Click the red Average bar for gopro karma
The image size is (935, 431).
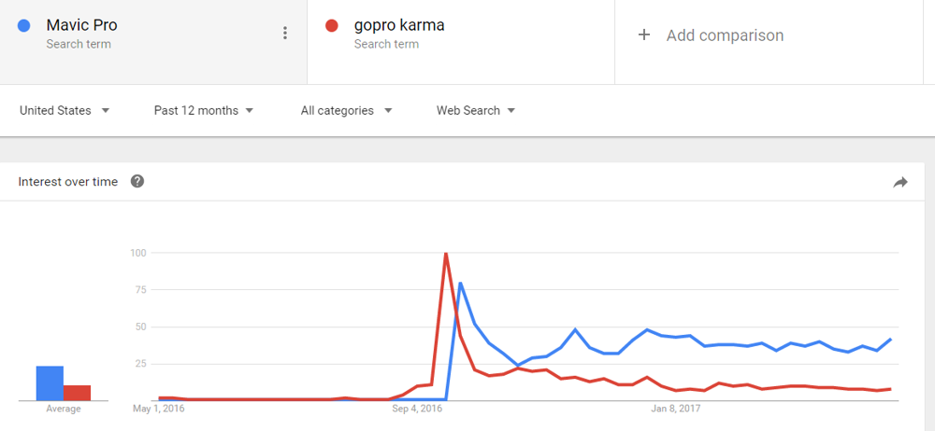pyautogui.click(x=77, y=393)
